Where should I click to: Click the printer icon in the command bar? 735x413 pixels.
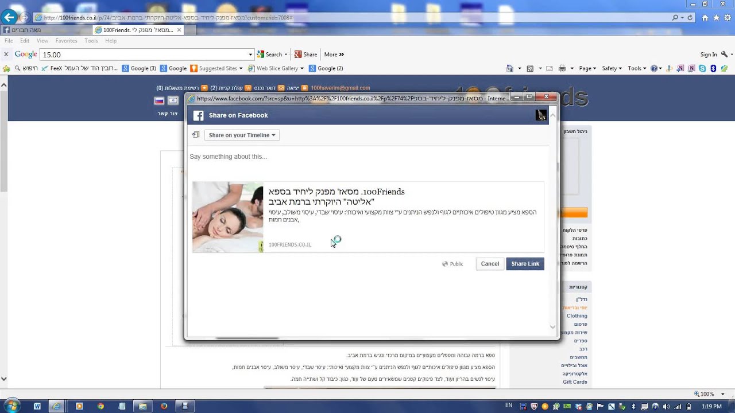(562, 68)
